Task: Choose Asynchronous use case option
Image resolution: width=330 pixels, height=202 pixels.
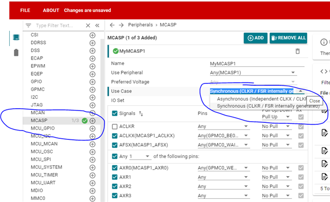Action: [x=262, y=99]
